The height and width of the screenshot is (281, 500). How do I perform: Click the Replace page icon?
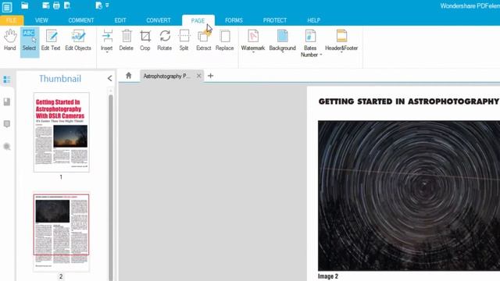pyautogui.click(x=224, y=40)
